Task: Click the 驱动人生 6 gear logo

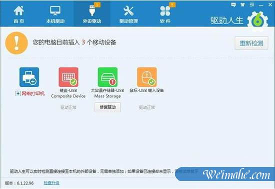Action: coord(257,21)
